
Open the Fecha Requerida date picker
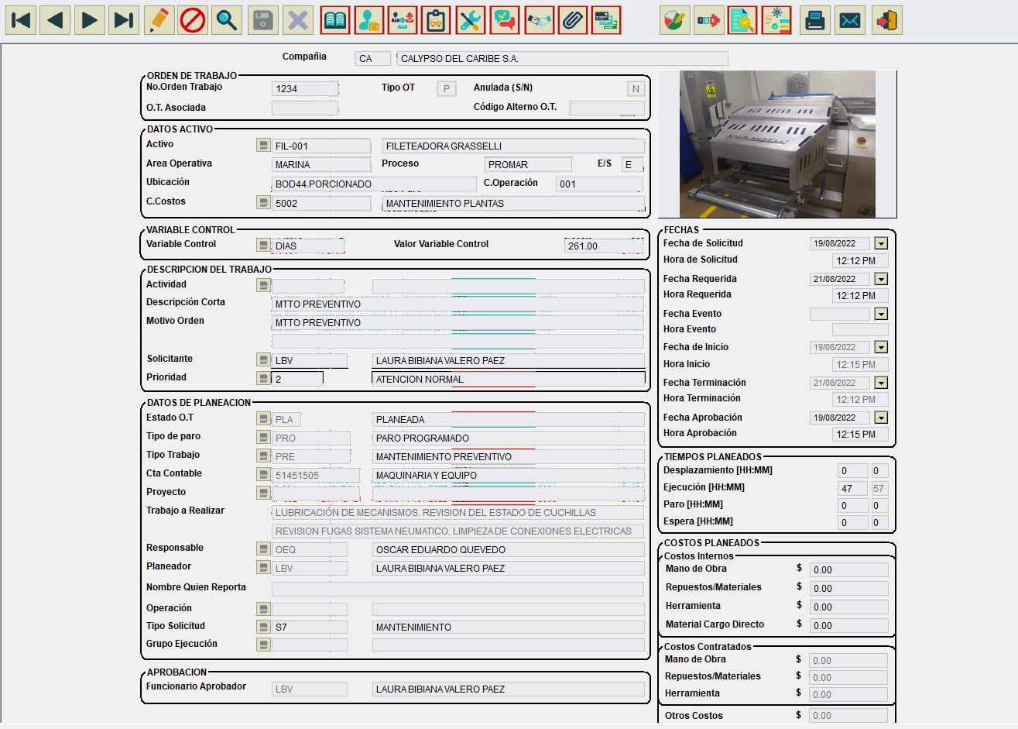point(881,278)
